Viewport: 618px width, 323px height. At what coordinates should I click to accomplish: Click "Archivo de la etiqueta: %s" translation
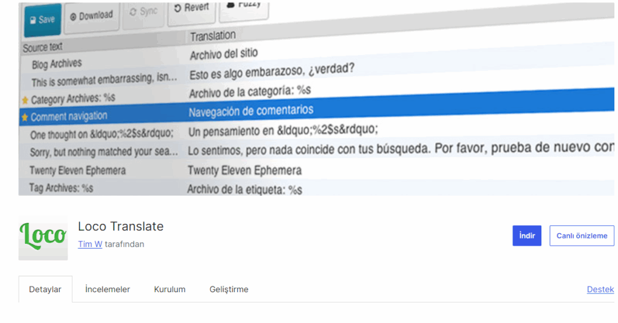coord(244,190)
